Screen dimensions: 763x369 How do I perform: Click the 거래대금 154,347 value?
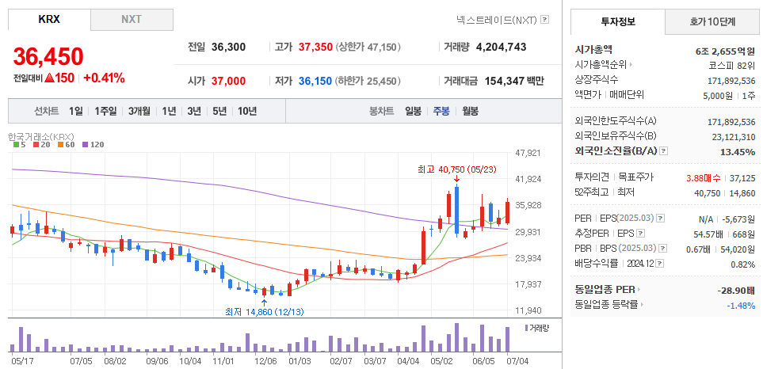[x=504, y=82]
